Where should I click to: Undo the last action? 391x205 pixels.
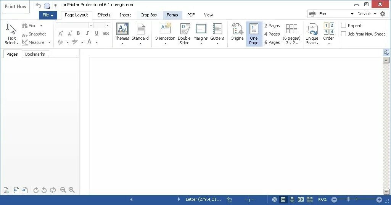pos(38,5)
